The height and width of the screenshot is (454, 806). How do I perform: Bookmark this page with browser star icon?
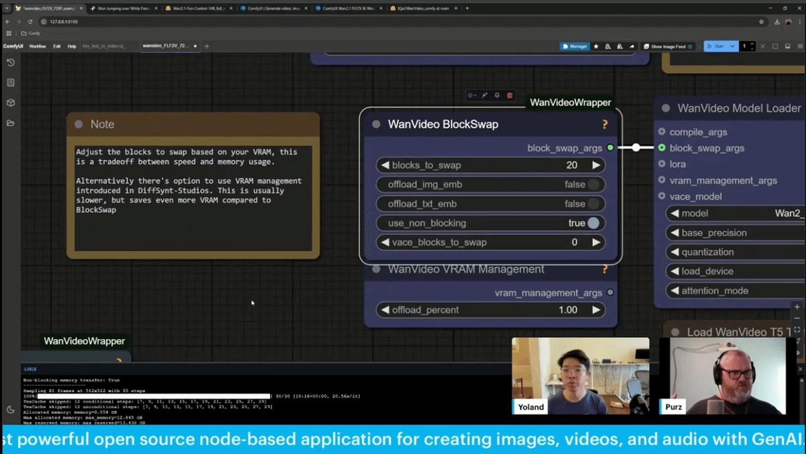click(761, 21)
